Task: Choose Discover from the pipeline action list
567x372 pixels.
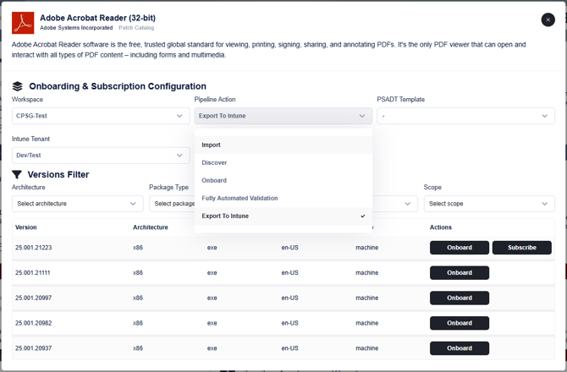Action: click(x=283, y=162)
